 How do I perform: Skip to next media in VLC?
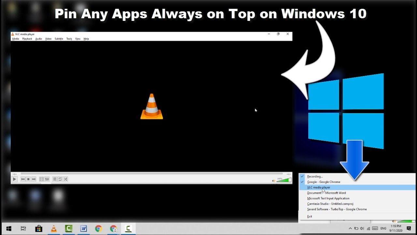(34, 179)
